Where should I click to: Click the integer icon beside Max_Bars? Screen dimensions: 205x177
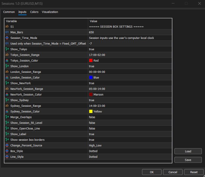tap(7, 32)
